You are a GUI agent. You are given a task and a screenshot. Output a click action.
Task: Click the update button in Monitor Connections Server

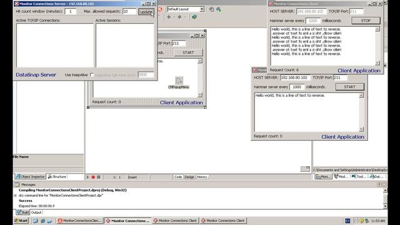tap(146, 12)
